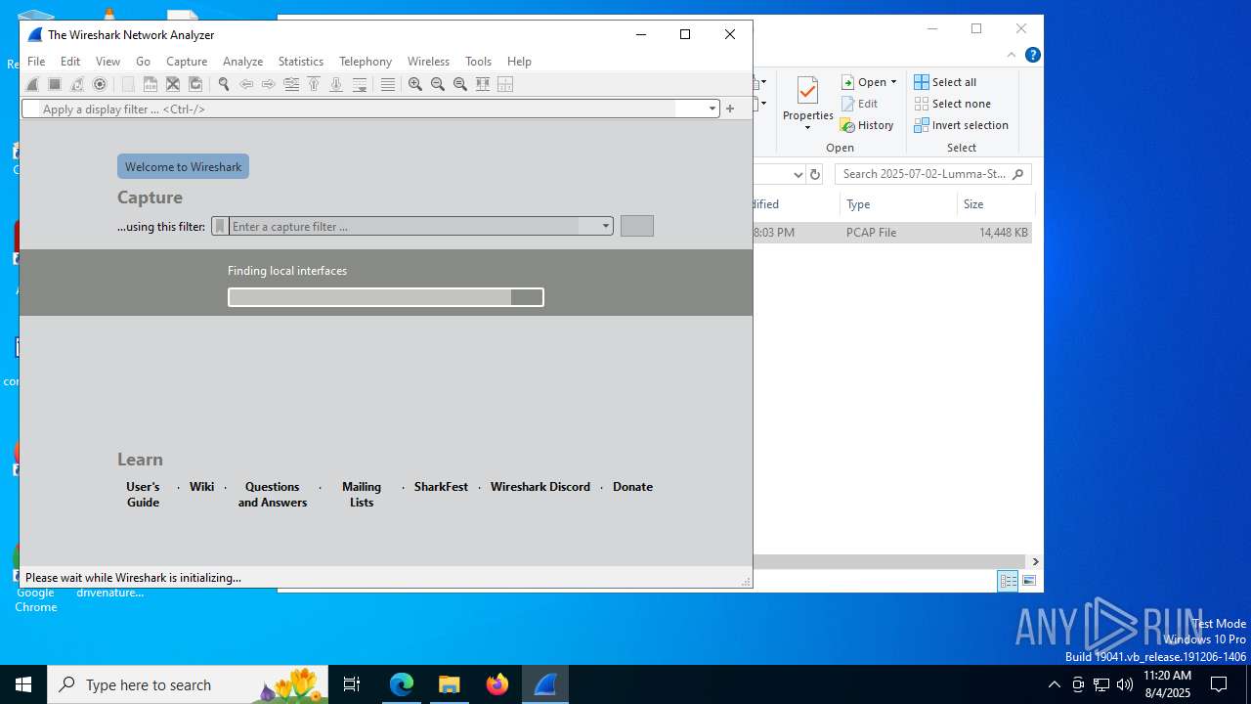Open the Capture menu
The image size is (1251, 704).
(x=187, y=61)
